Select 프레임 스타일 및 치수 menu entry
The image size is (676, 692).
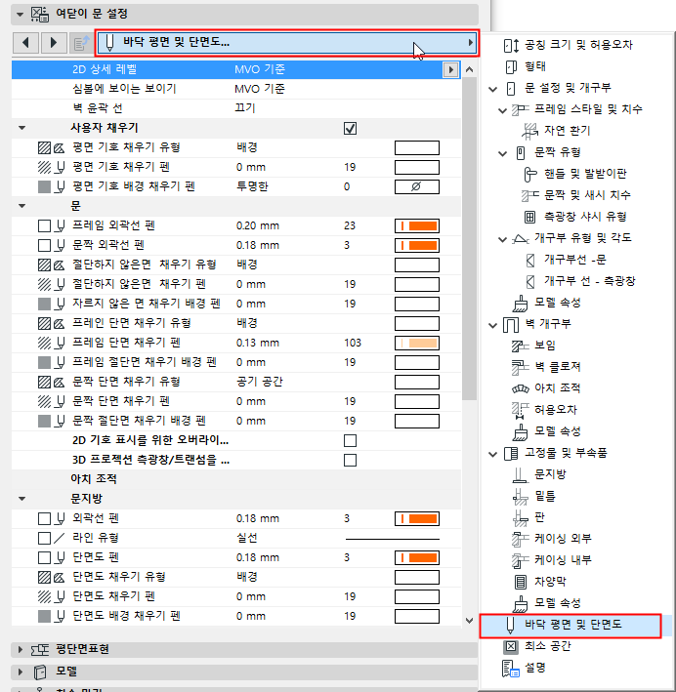pyautogui.click(x=588, y=109)
